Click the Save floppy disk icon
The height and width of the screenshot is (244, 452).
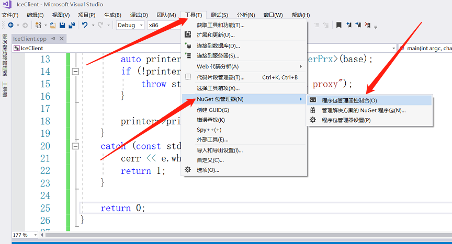[62, 25]
